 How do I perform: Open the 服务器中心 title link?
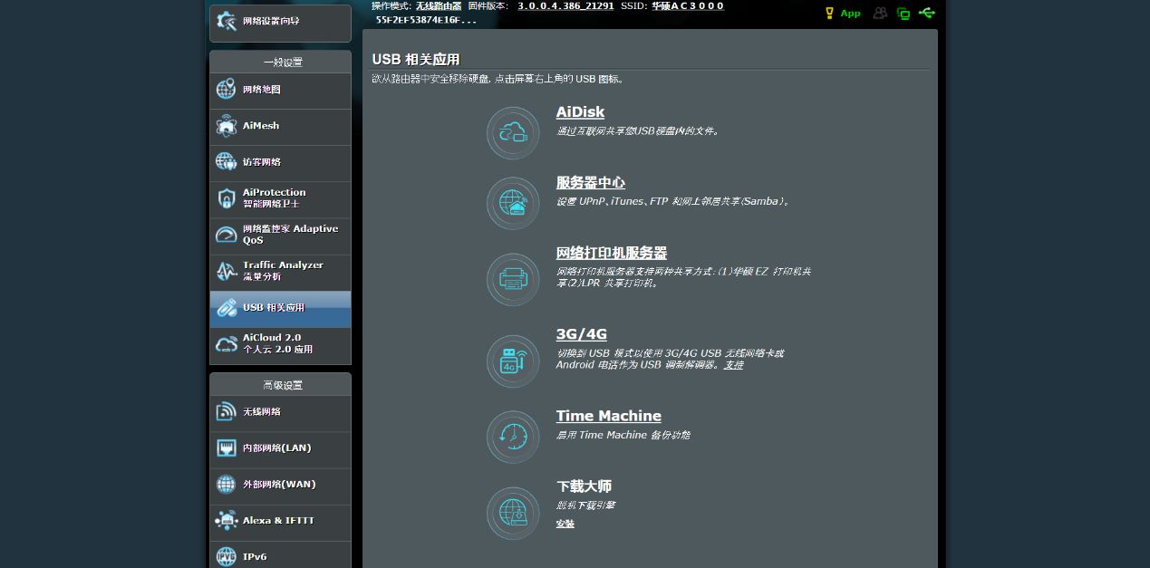(x=591, y=183)
